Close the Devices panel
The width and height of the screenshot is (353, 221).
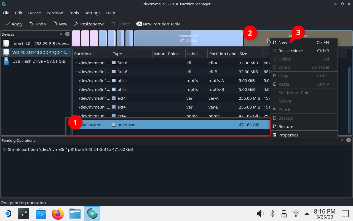point(67,34)
